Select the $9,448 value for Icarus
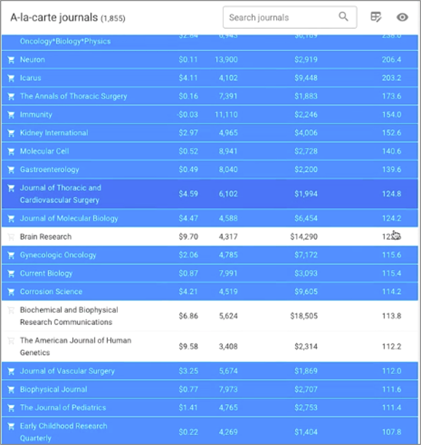 [306, 78]
